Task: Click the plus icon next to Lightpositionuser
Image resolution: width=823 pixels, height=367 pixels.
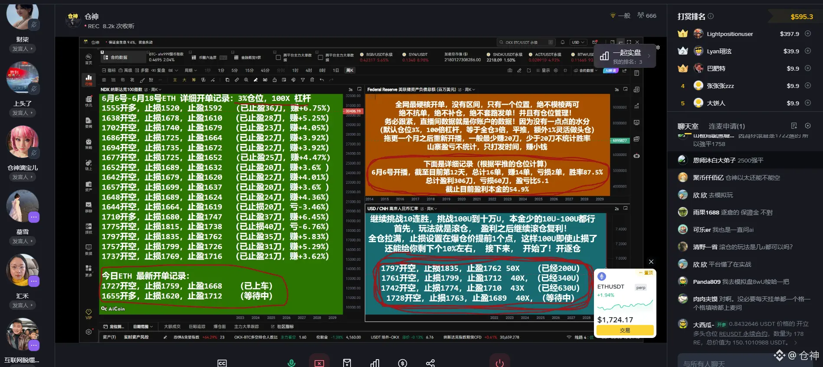Action: [x=808, y=33]
